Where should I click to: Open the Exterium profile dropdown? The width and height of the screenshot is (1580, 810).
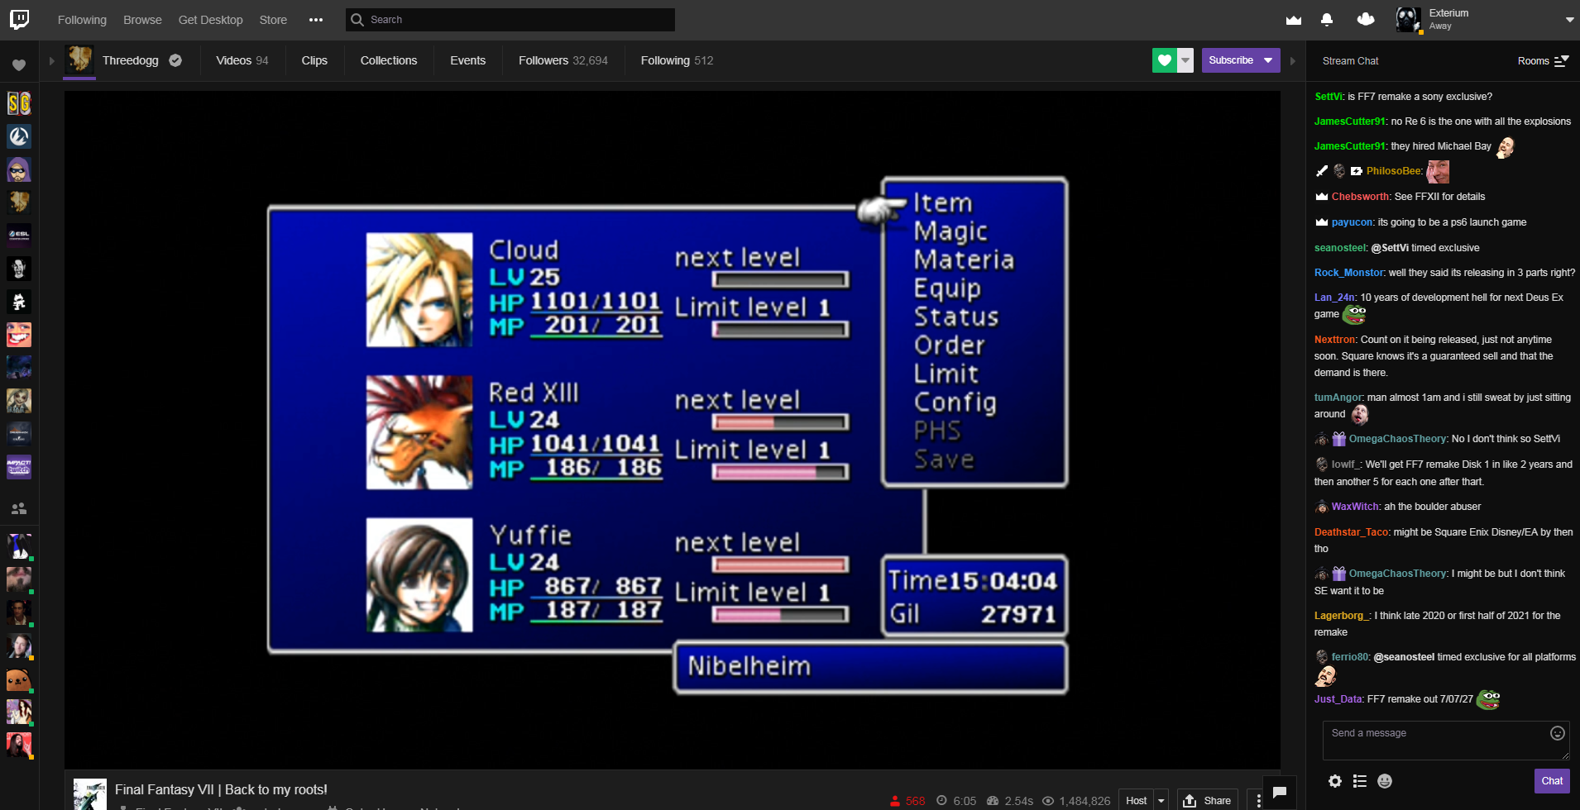pyautogui.click(x=1568, y=19)
